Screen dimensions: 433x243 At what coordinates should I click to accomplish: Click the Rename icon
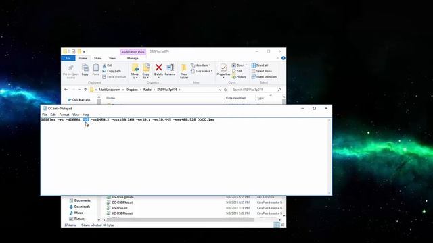[170, 67]
